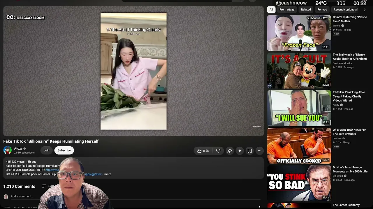Click the video title "Fake TikTok Billionaire"

click(51, 141)
